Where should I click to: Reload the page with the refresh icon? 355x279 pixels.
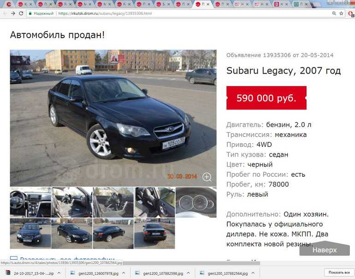[x=21, y=13]
